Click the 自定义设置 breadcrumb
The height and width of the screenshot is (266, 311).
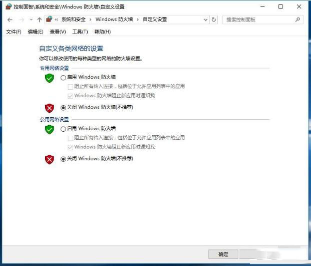pyautogui.click(x=155, y=19)
